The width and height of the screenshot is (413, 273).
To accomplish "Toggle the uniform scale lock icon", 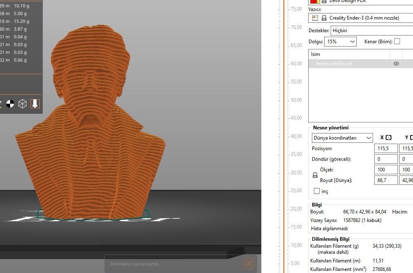I will [x=315, y=175].
